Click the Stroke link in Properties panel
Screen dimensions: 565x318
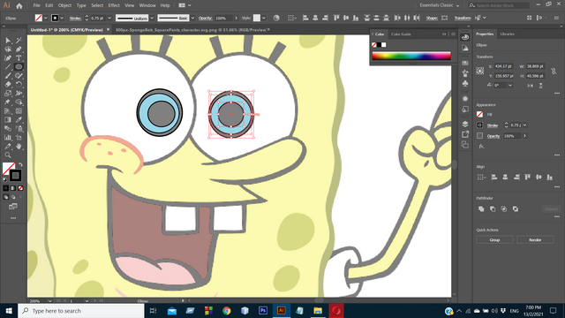click(x=493, y=125)
